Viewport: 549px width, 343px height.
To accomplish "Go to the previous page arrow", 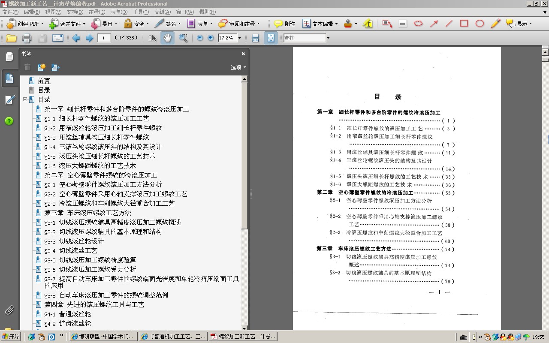I will [x=76, y=38].
